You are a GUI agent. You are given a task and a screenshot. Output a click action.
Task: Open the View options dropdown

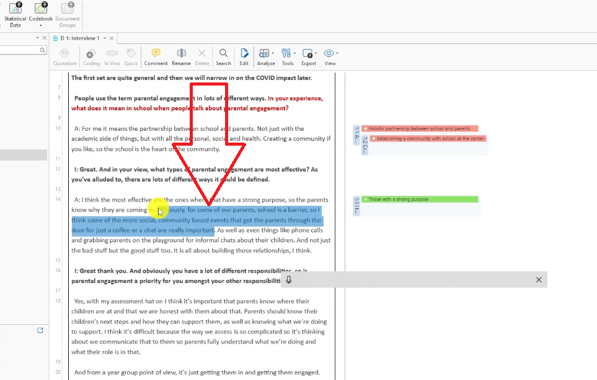(x=330, y=56)
